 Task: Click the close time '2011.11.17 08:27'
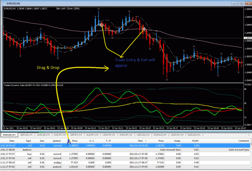pos(138,163)
